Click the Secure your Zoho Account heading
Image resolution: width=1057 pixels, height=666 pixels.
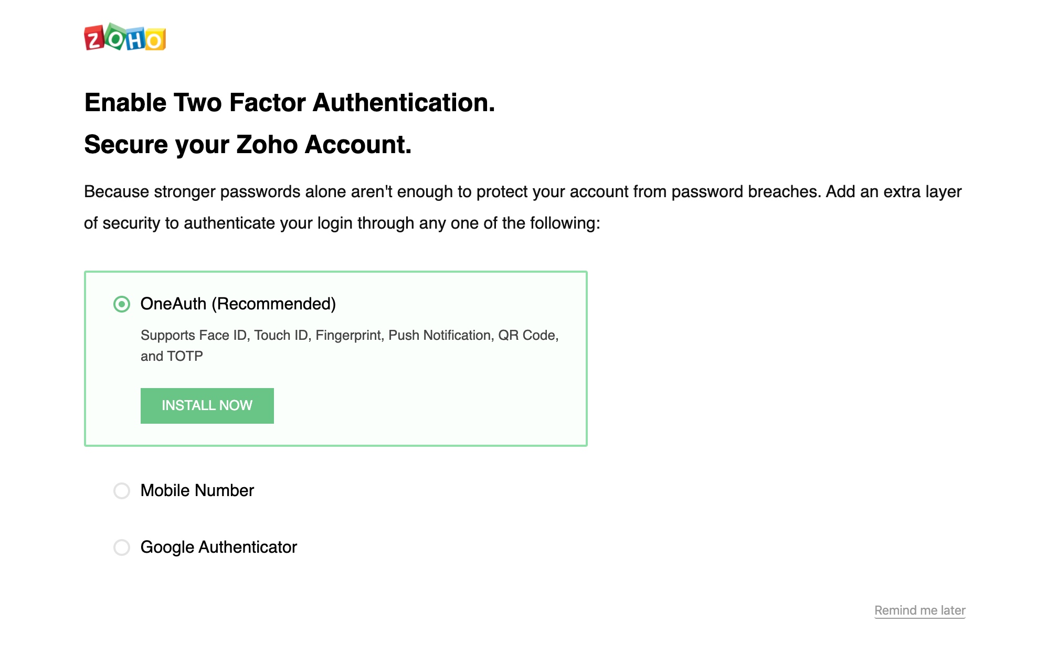click(248, 144)
